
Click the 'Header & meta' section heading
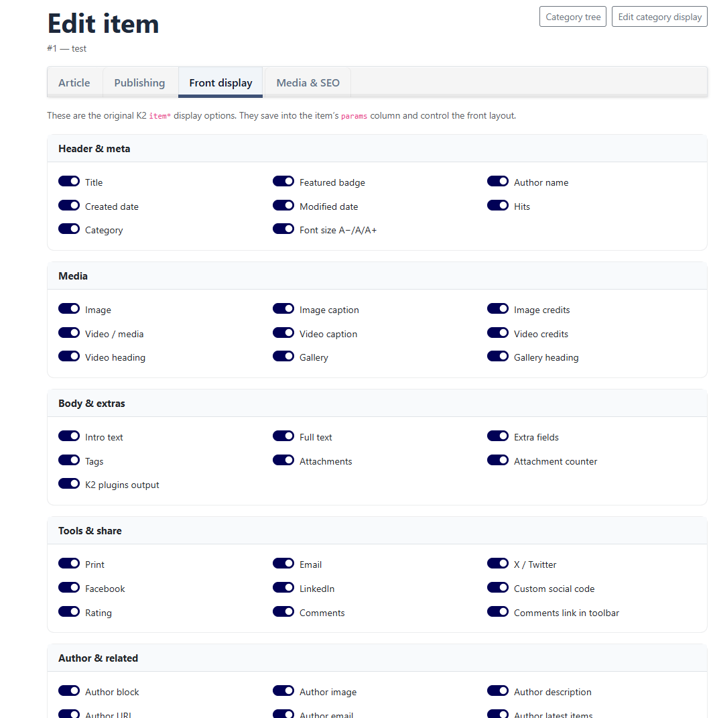(94, 149)
